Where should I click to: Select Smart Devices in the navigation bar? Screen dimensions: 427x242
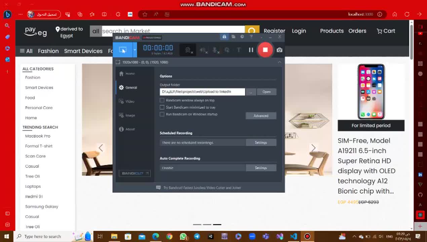click(83, 51)
